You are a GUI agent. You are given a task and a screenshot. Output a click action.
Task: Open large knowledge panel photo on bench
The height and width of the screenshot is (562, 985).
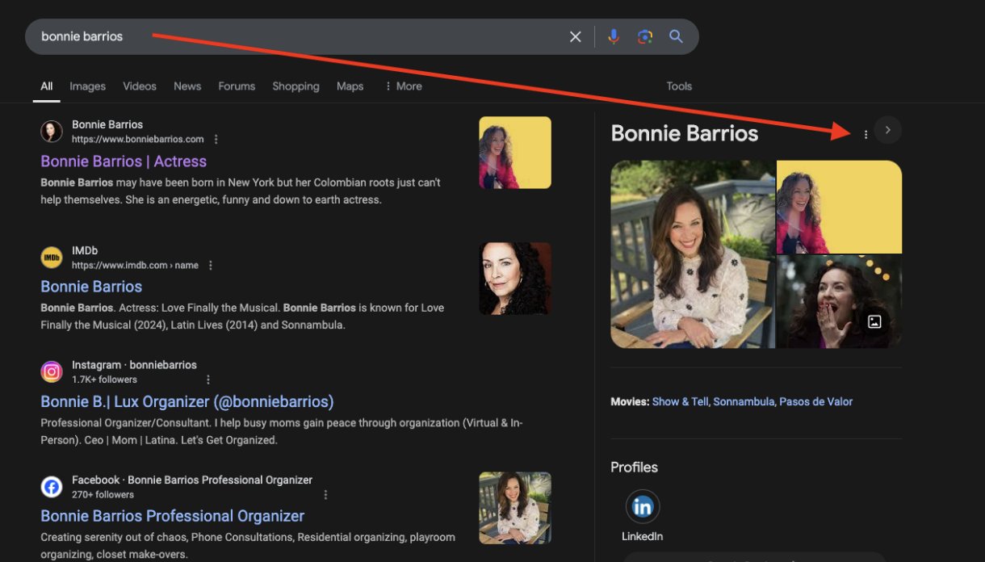(x=693, y=254)
